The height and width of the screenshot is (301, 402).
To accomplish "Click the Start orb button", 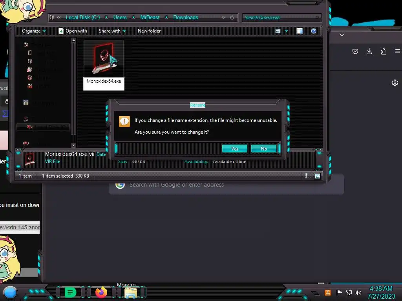I will [10, 292].
